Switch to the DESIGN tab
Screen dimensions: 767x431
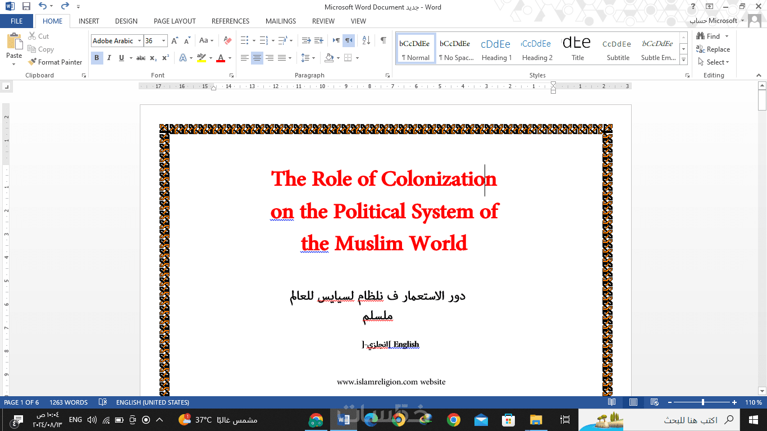pos(126,21)
